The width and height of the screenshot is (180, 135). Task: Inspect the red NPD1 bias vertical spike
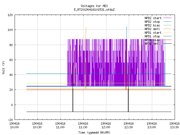point(126,66)
